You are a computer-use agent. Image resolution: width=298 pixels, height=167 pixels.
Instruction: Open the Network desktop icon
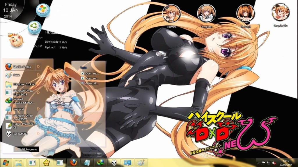pos(246,17)
